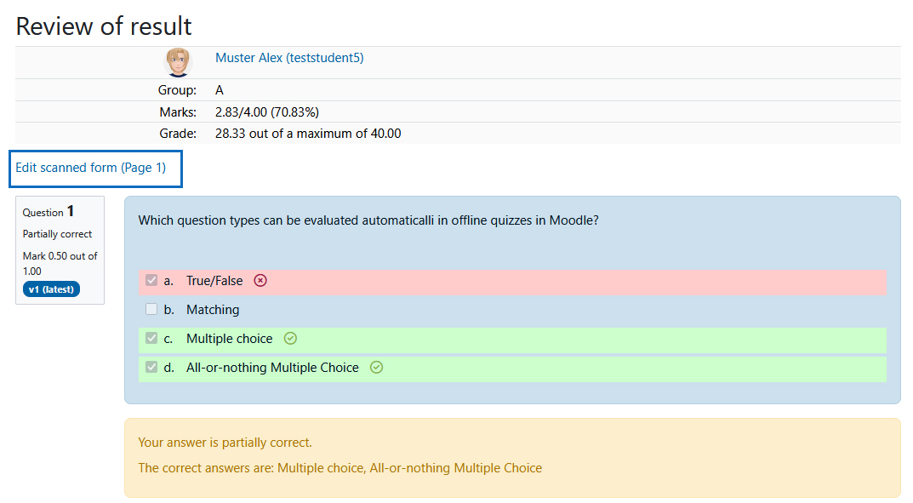Click the Mark 0.50 out of 1.00 text
Screen dimensions: 913x503
(x=60, y=263)
